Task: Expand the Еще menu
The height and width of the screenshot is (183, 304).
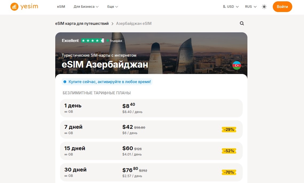Action: click(x=113, y=7)
